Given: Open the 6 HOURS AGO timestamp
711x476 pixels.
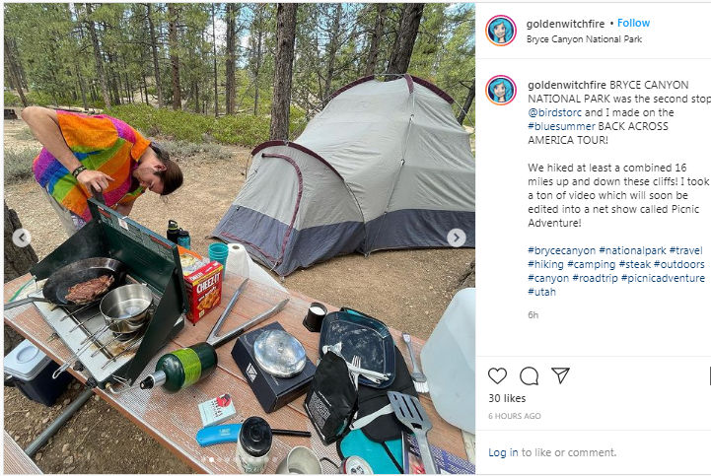Looking at the screenshot, I should [x=515, y=416].
